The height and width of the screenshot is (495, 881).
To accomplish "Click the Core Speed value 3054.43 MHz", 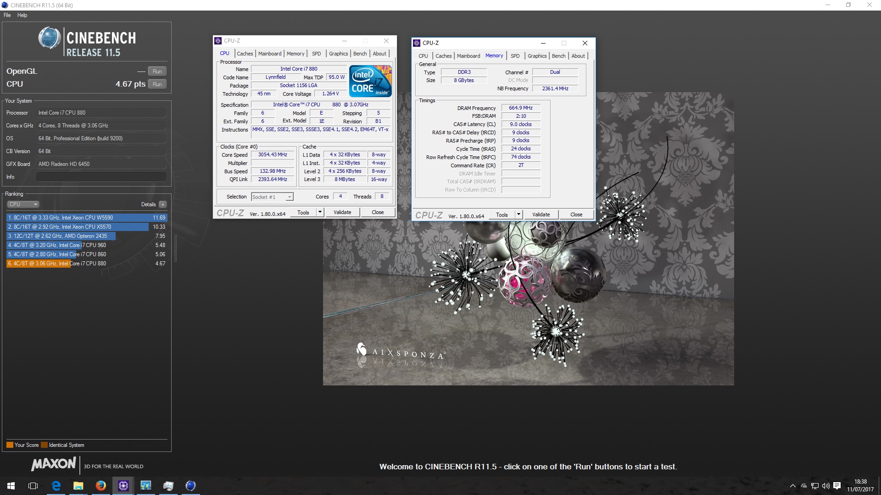I will [x=273, y=155].
